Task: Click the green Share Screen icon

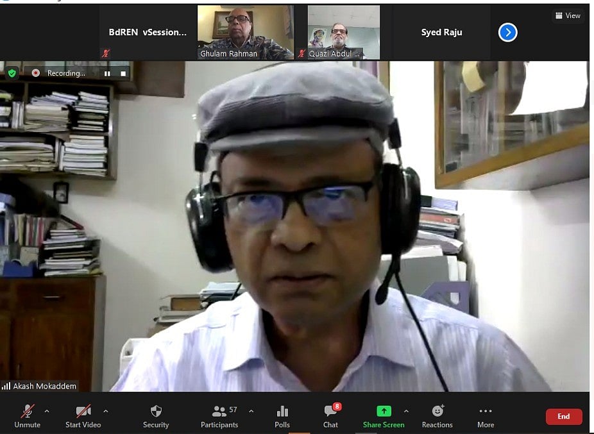Action: [x=384, y=412]
